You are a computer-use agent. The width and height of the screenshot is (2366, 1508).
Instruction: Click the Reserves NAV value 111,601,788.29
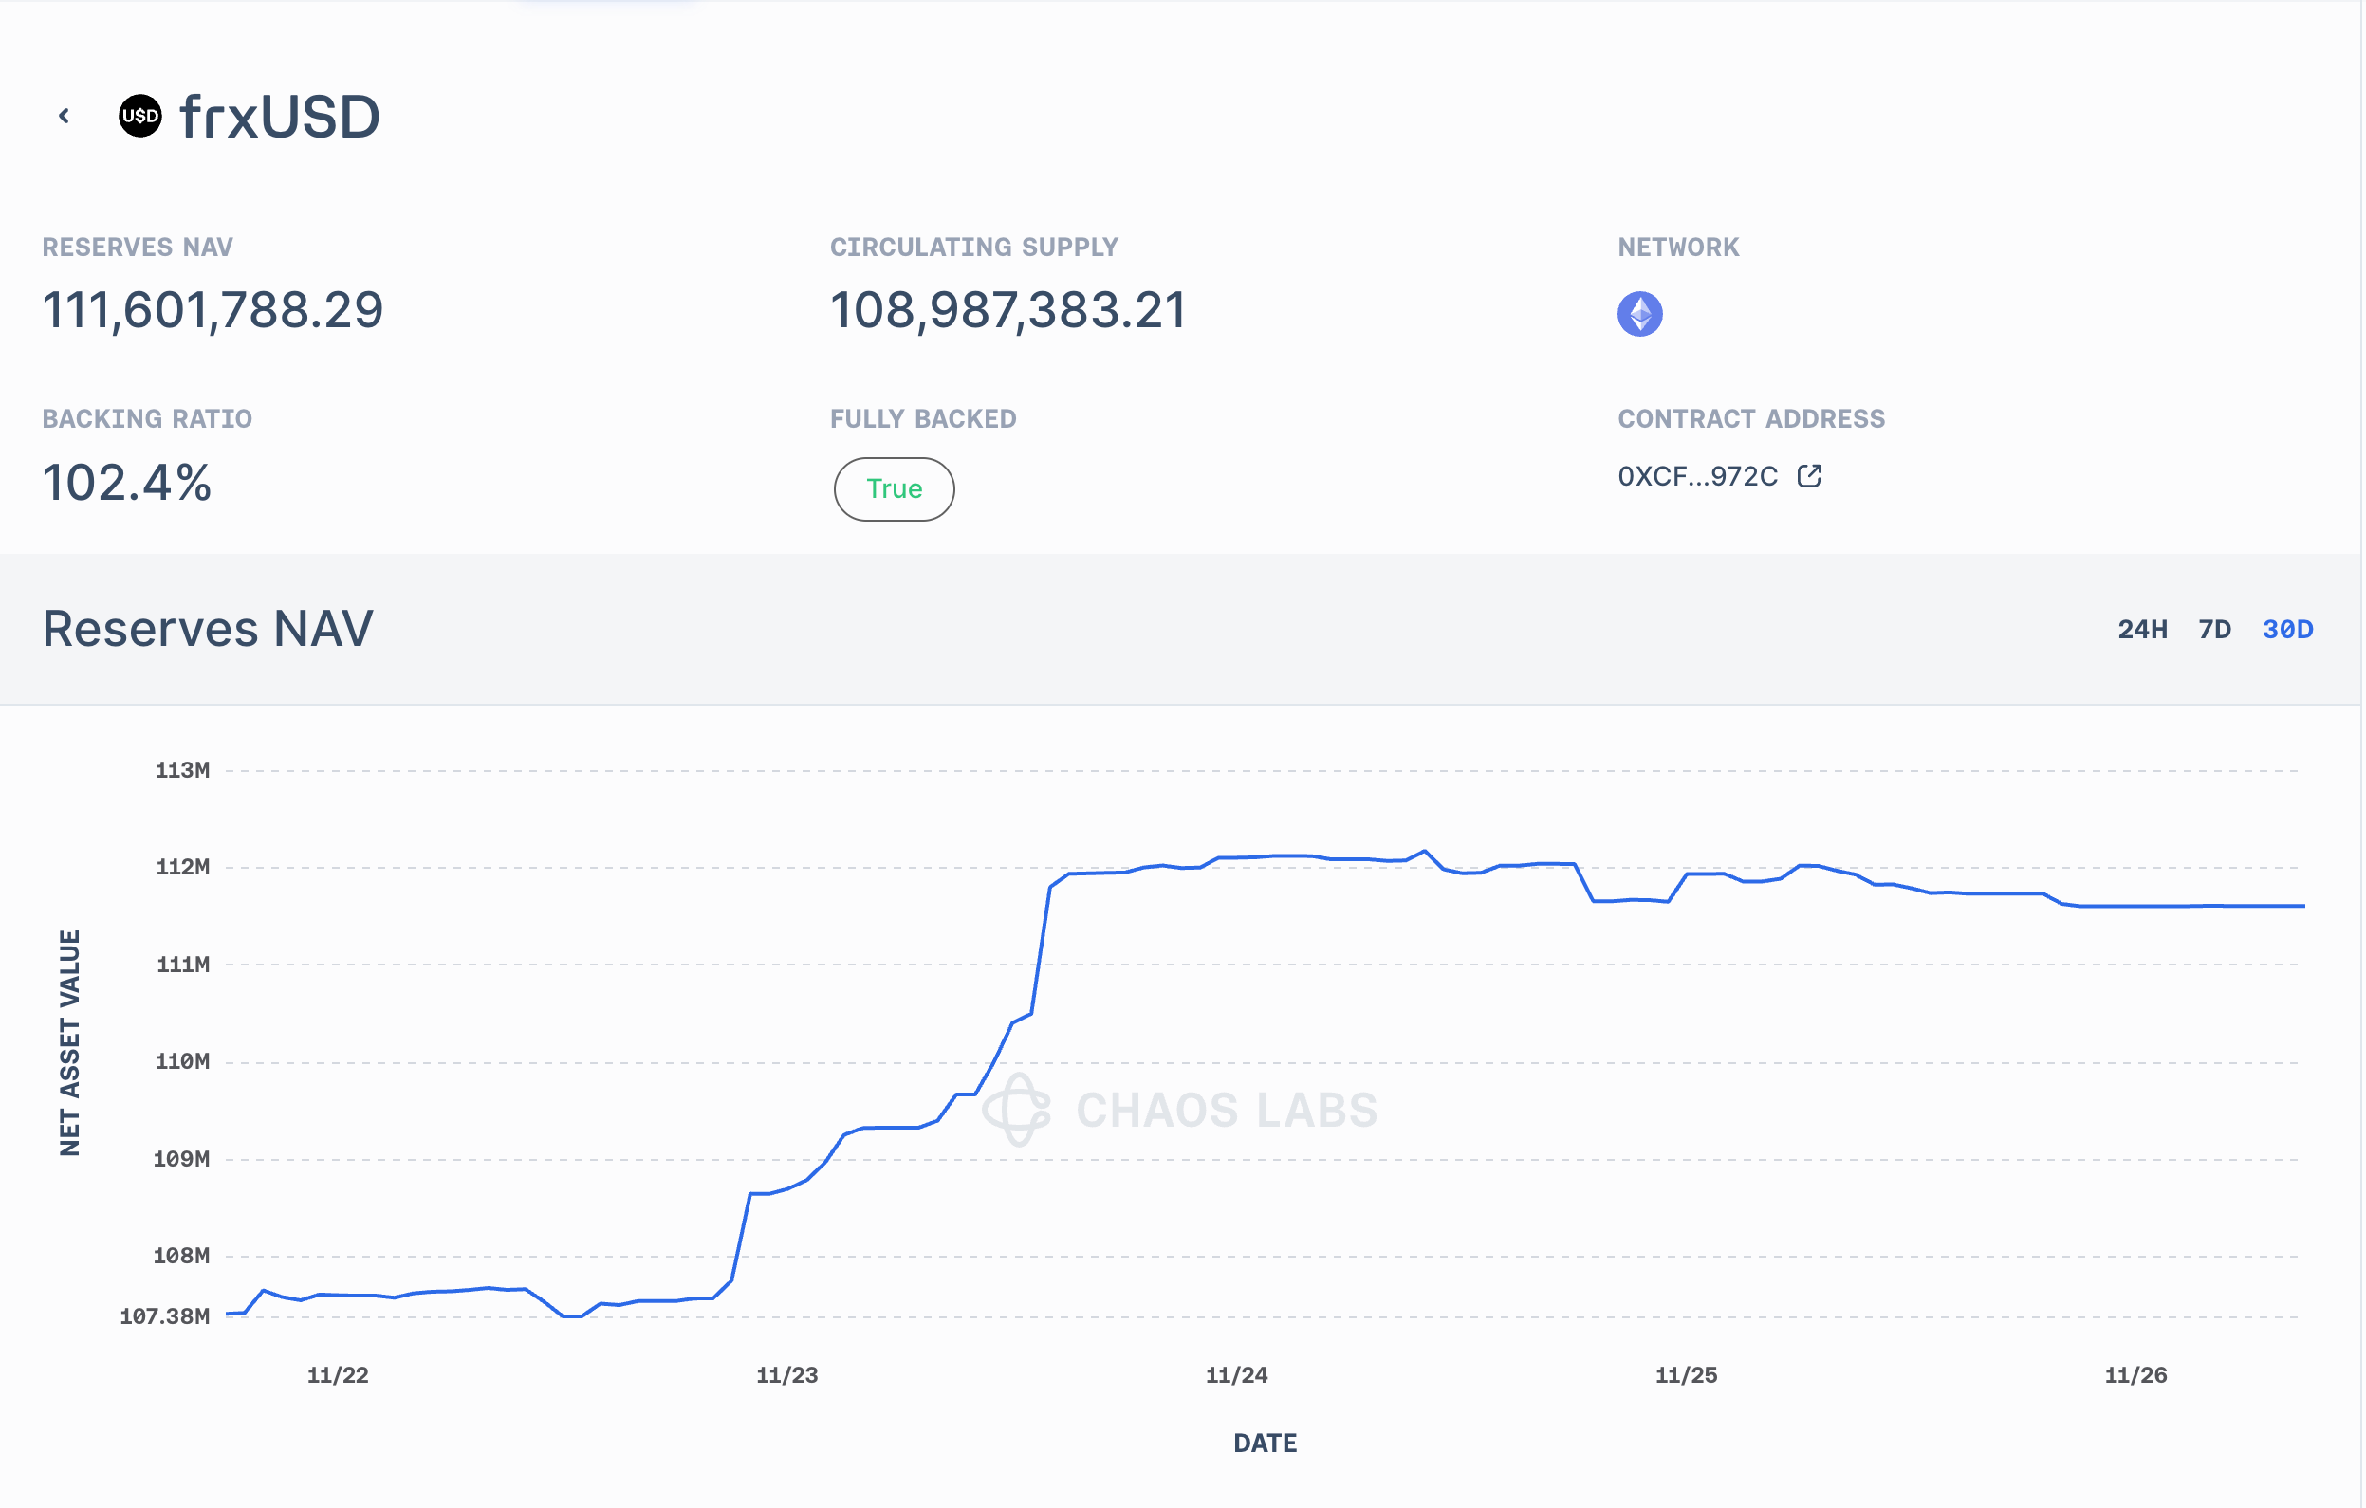coord(213,310)
